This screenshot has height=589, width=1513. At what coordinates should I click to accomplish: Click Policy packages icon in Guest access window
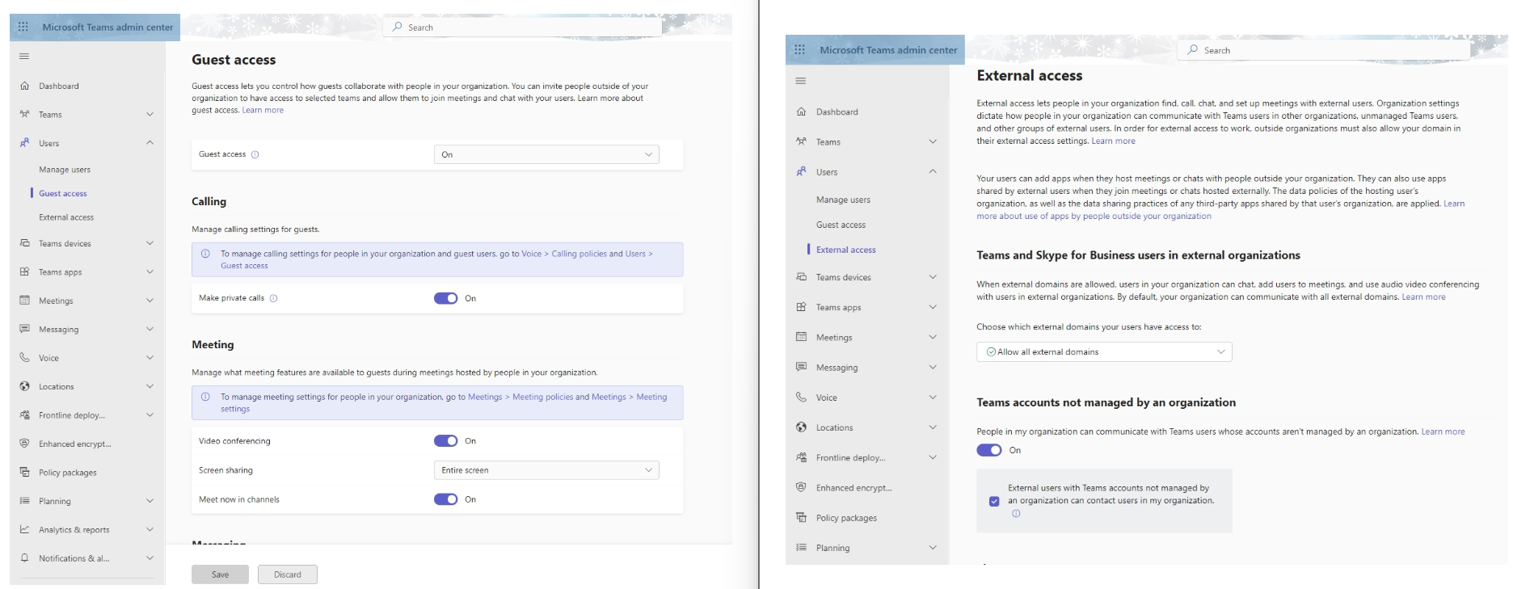click(24, 472)
